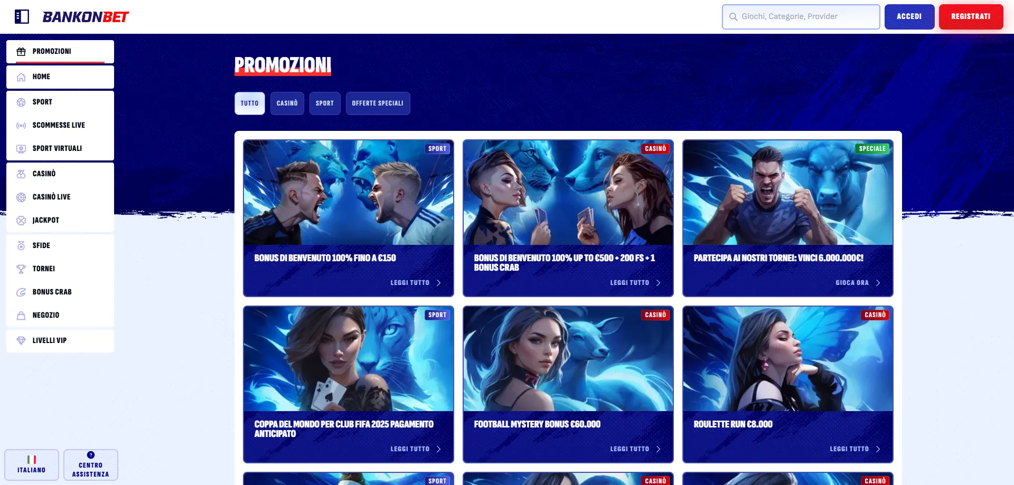The width and height of the screenshot is (1014, 485).
Task: Click the Accedi login button
Action: tap(909, 17)
